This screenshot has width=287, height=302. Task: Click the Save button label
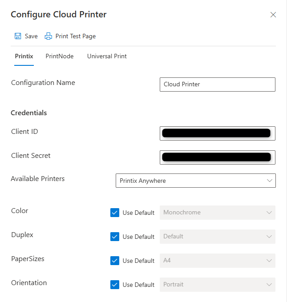31,36
